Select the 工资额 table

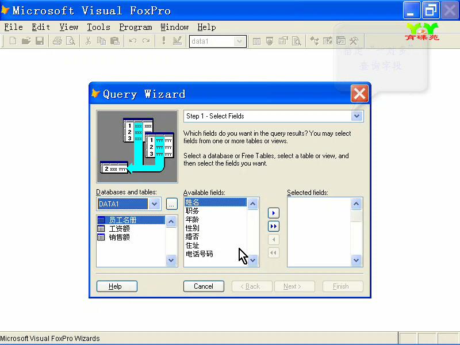[131, 228]
